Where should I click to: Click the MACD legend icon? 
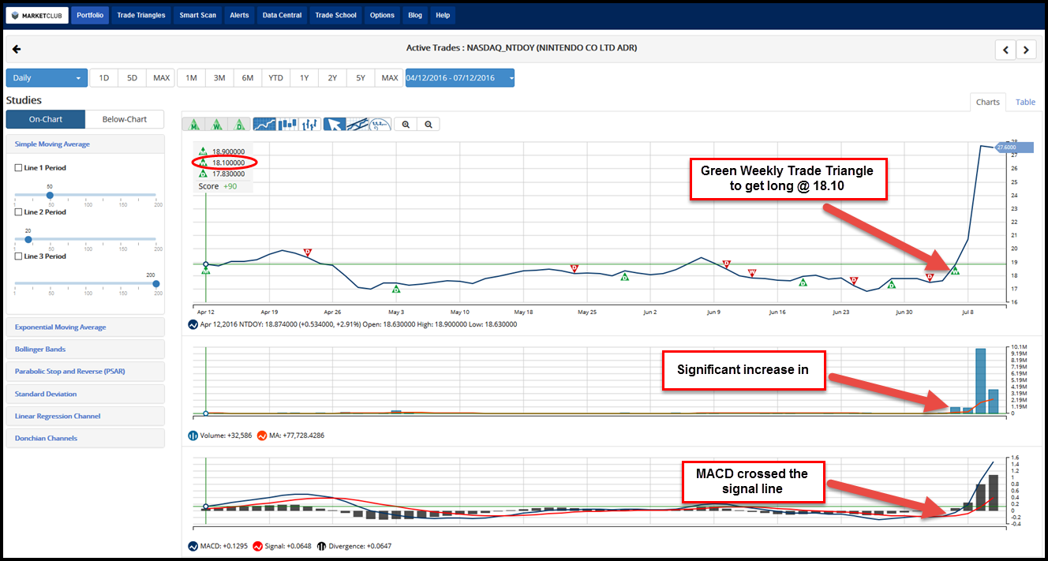coord(193,546)
